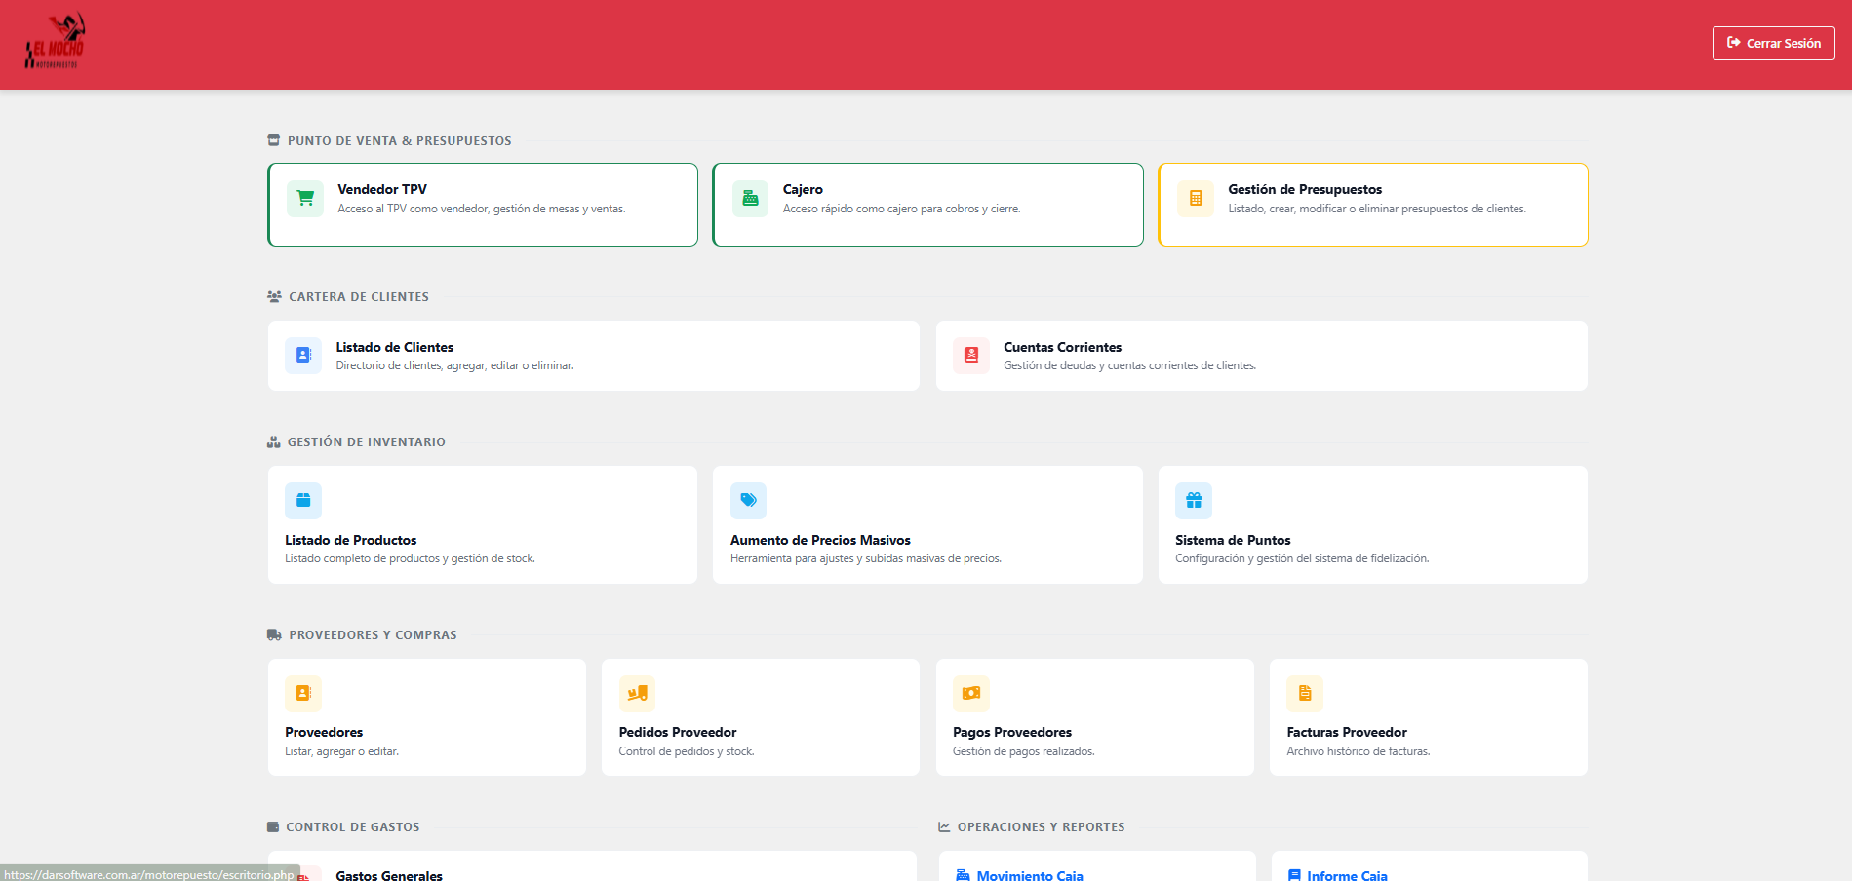
Task: Click the forklift Pedidos Proveedor icon
Action: tap(637, 694)
